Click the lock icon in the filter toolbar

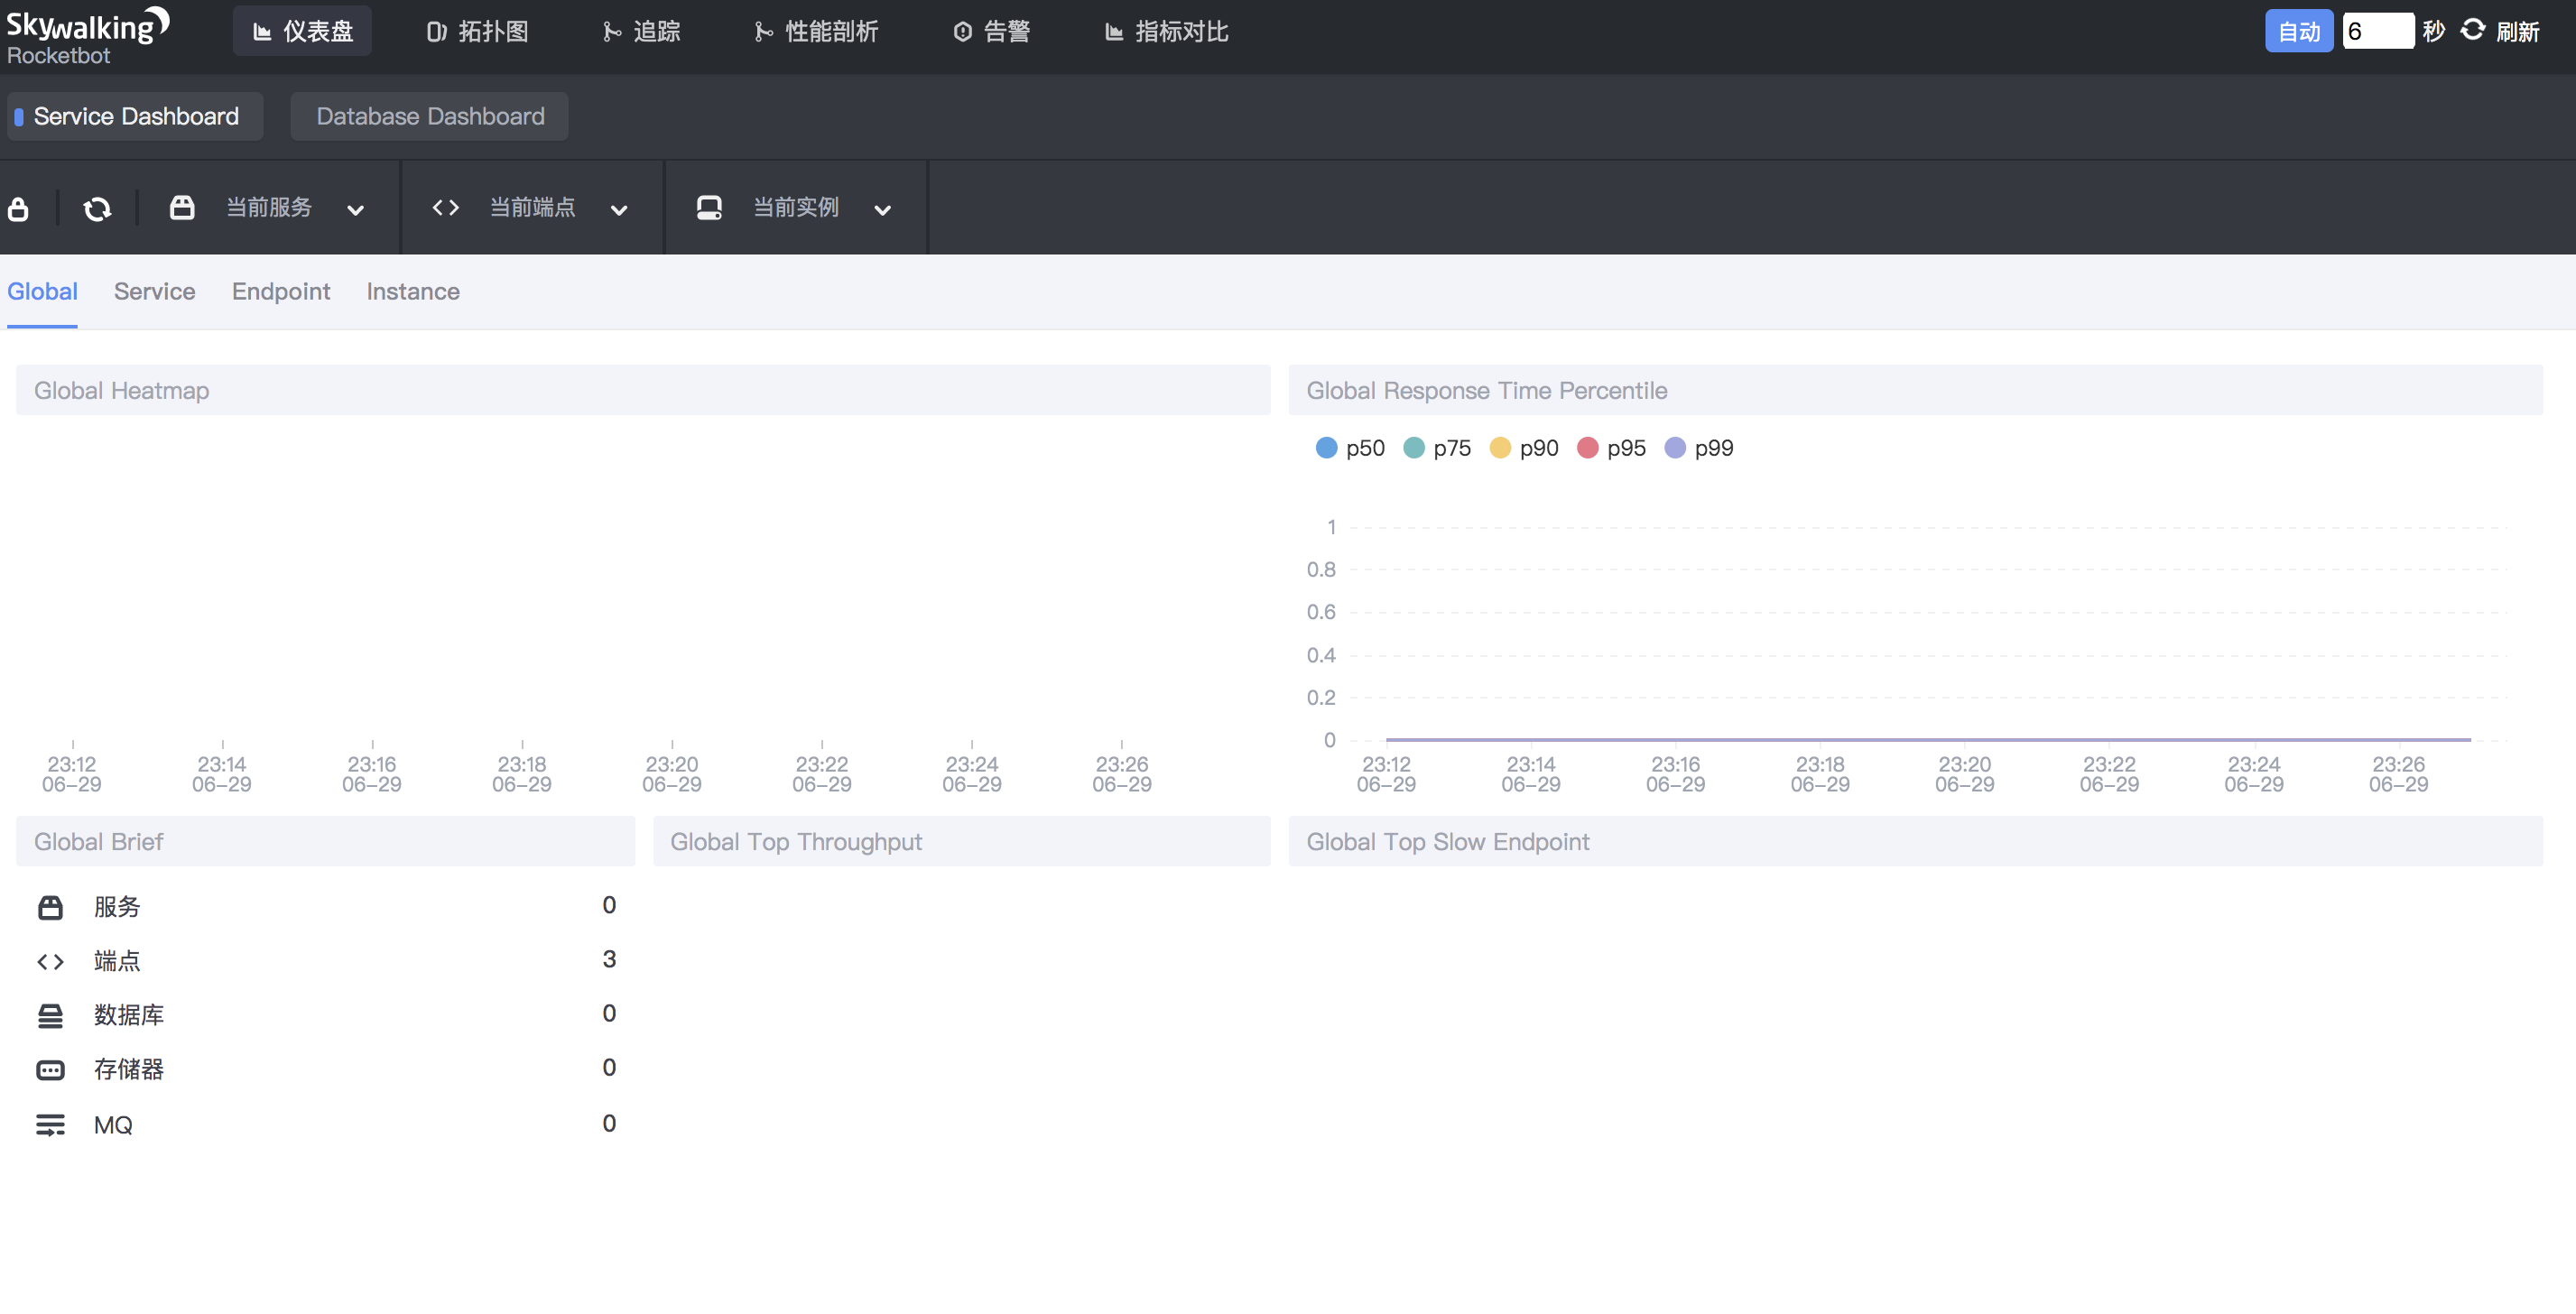pos(18,208)
